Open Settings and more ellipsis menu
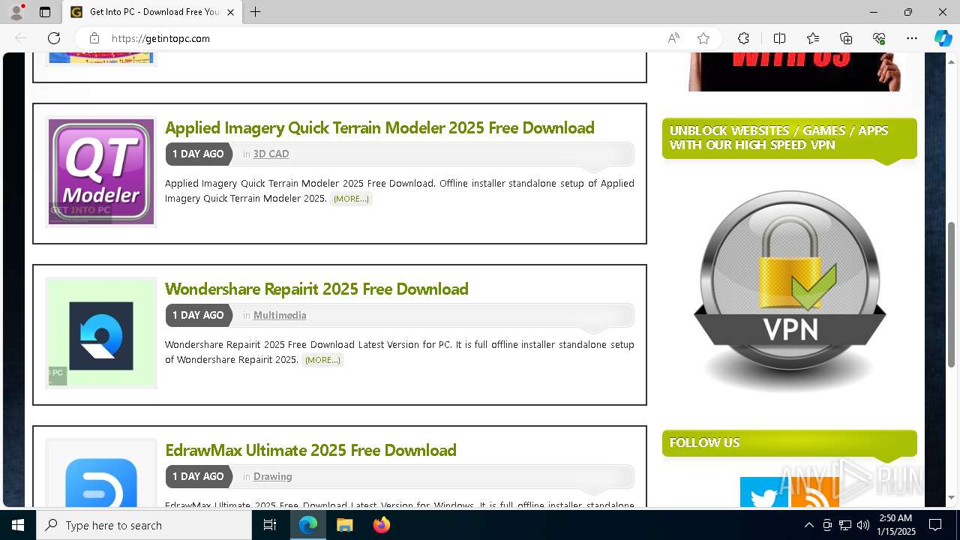Screen dimensions: 960x540 click(912, 38)
